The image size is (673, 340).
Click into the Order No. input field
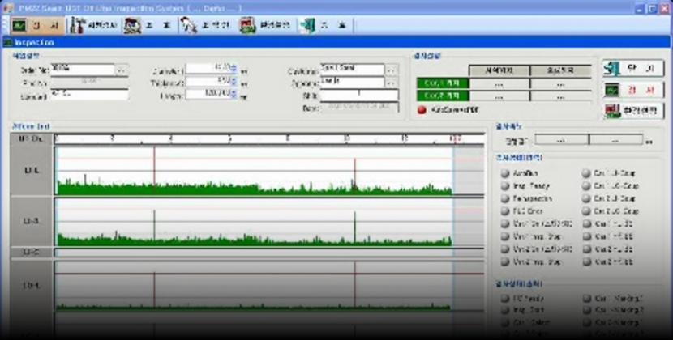coord(83,70)
